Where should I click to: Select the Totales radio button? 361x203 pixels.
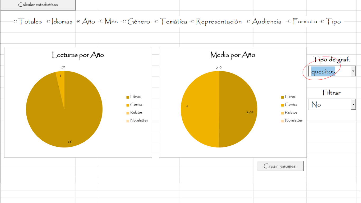click(x=15, y=22)
